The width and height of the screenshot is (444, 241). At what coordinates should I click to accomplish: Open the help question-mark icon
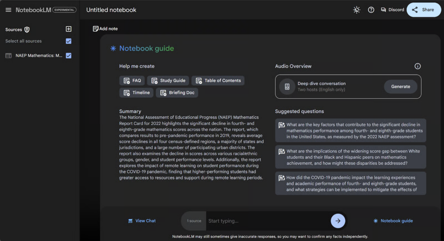coord(371,10)
